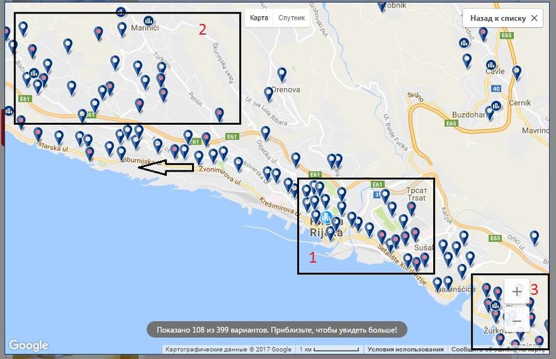Click the X icon on Назад к списку
The width and height of the screenshot is (556, 359).
534,18
